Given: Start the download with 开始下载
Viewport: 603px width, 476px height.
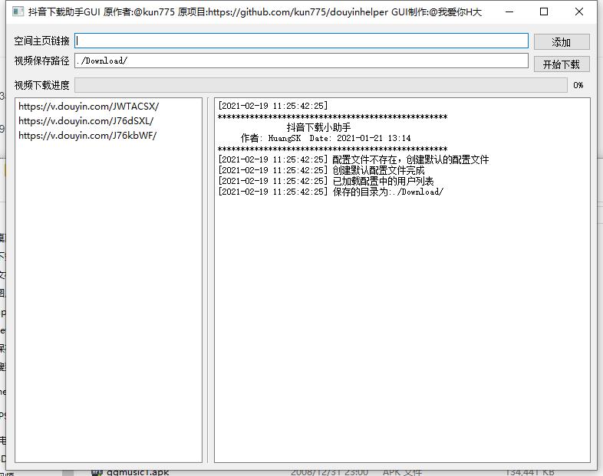Looking at the screenshot, I should coord(562,64).
